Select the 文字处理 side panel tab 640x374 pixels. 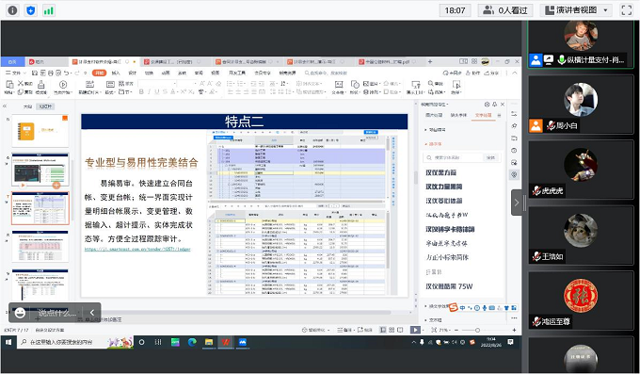483,115
